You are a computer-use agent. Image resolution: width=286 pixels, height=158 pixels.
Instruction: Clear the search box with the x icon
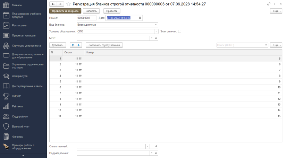pos(266,45)
